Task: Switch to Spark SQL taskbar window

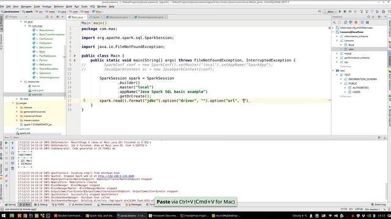Action: pos(100,216)
